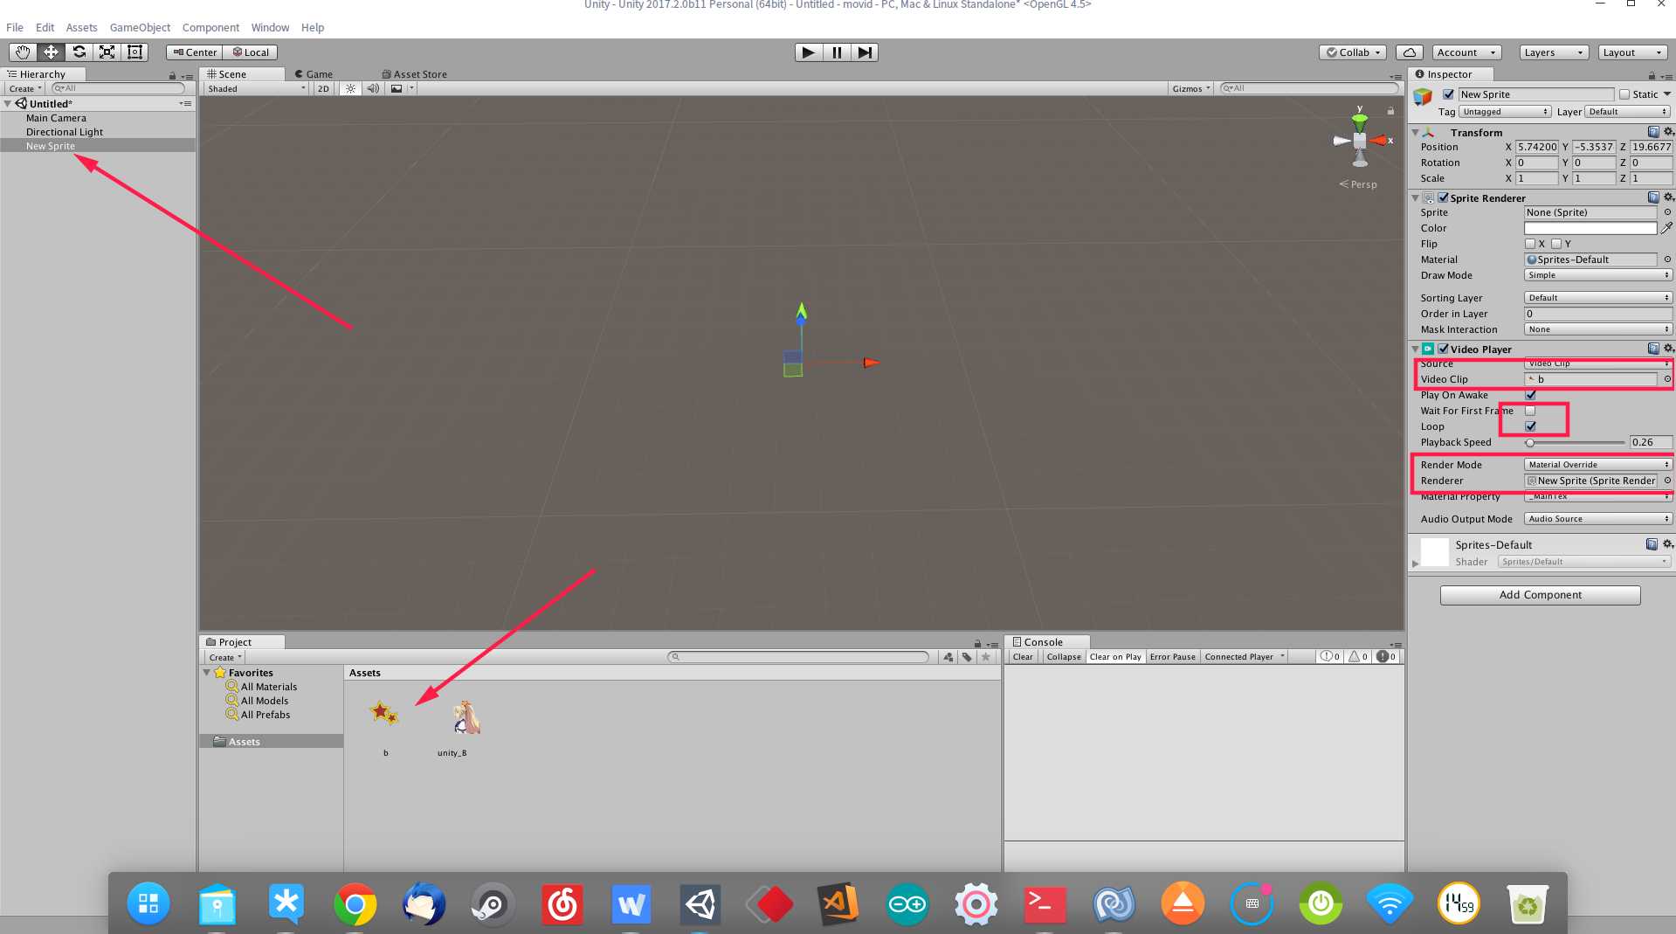
Task: Toggle Center pivot mode button
Action: point(195,52)
